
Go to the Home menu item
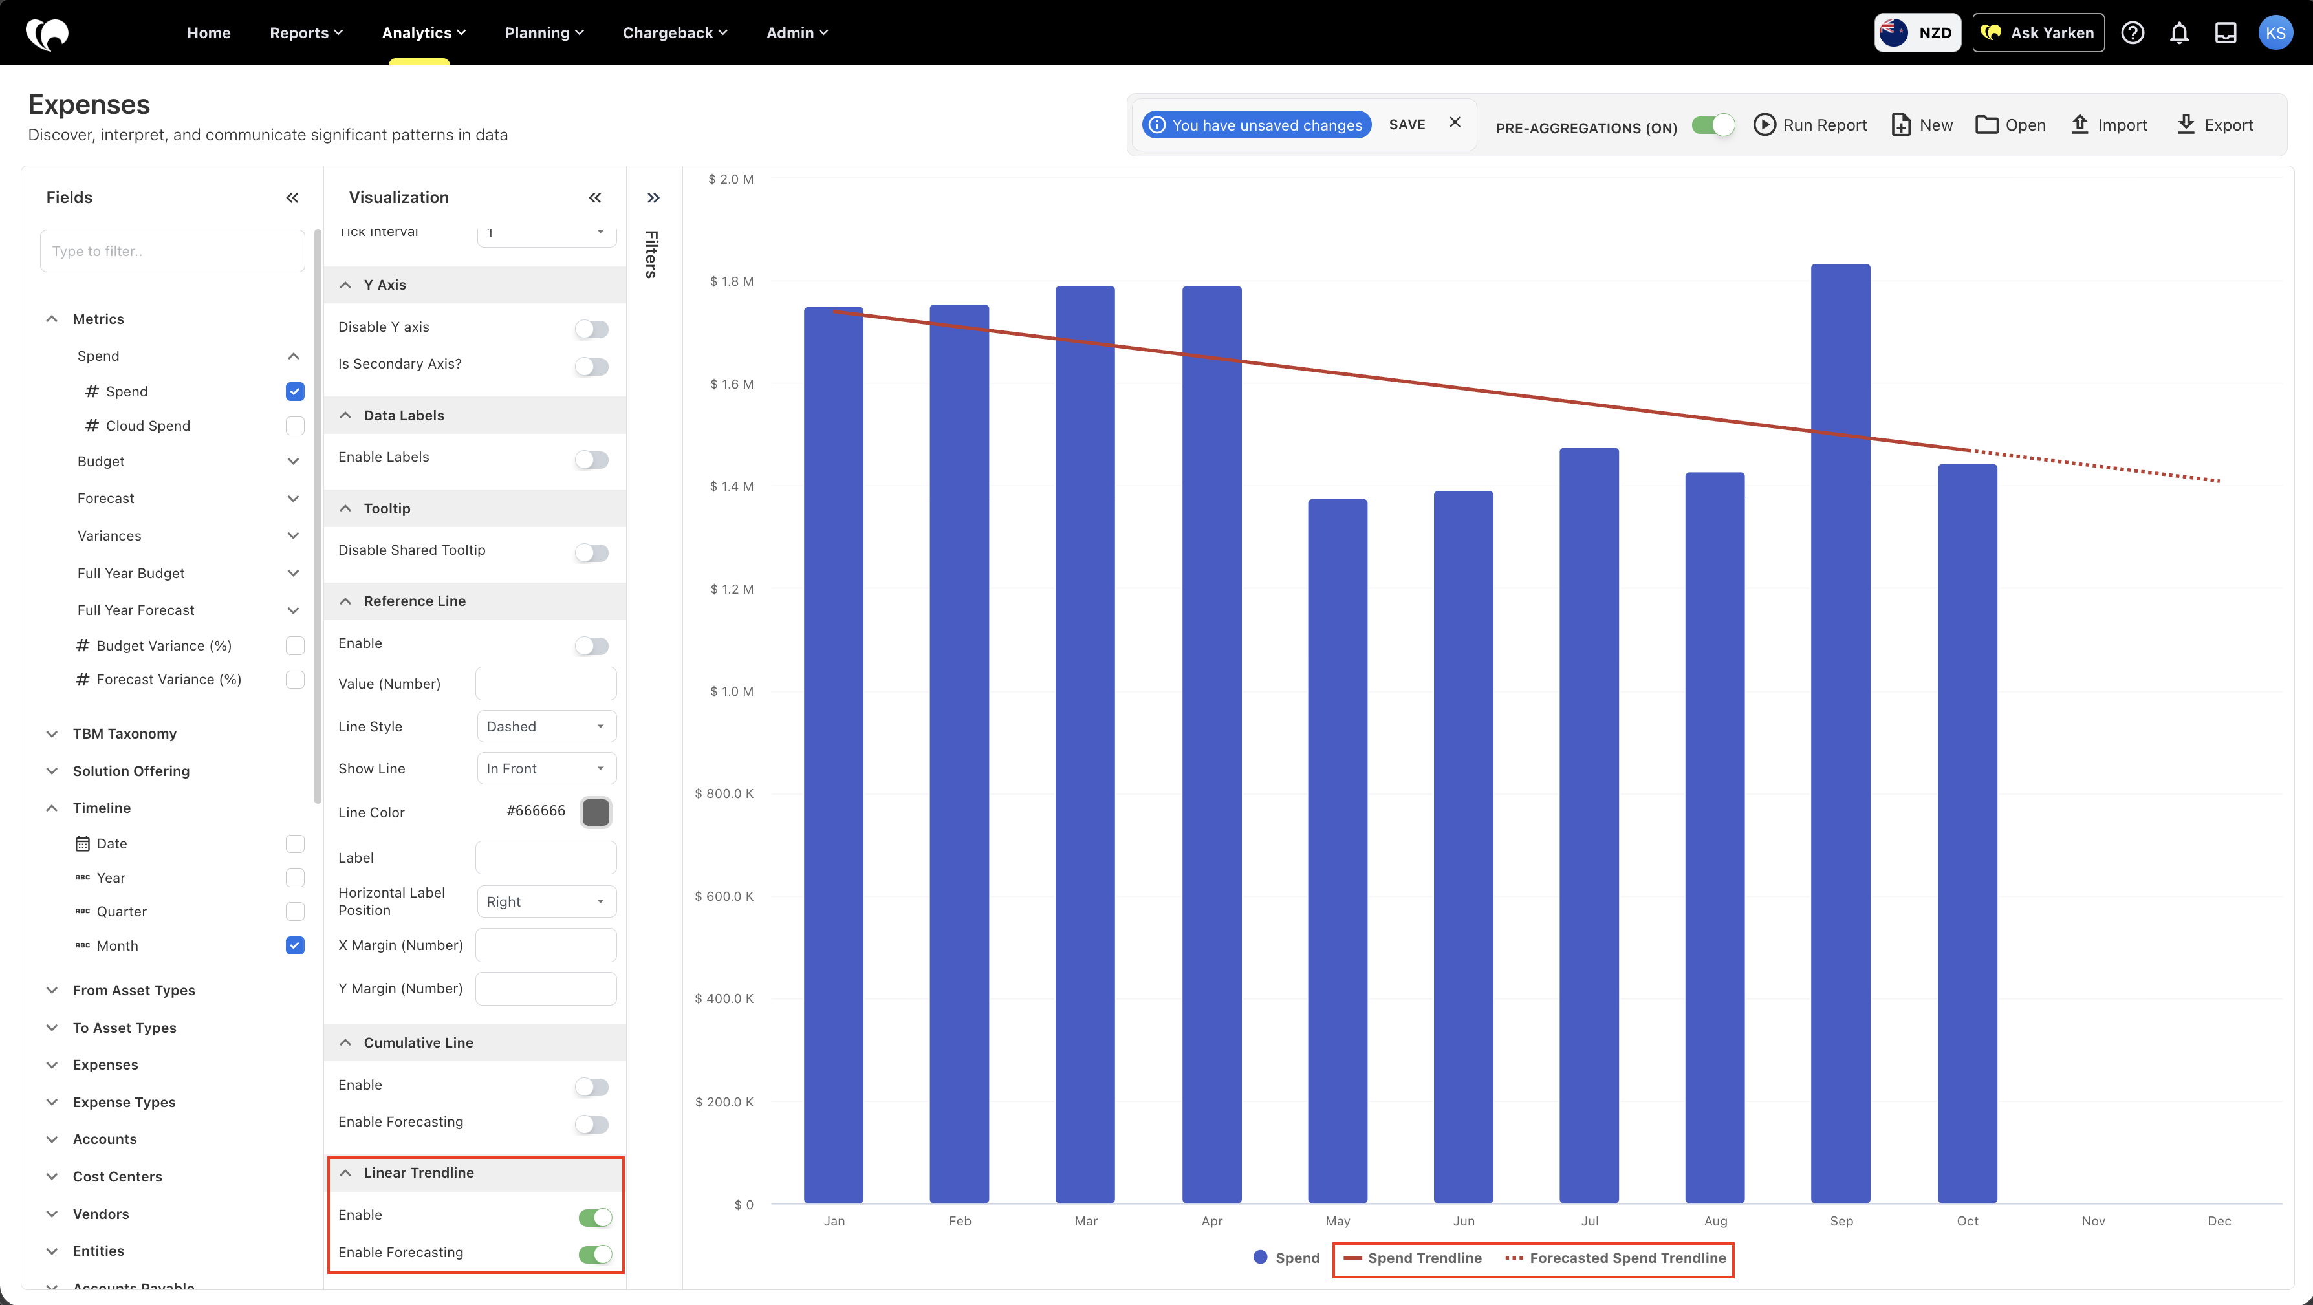point(208,32)
